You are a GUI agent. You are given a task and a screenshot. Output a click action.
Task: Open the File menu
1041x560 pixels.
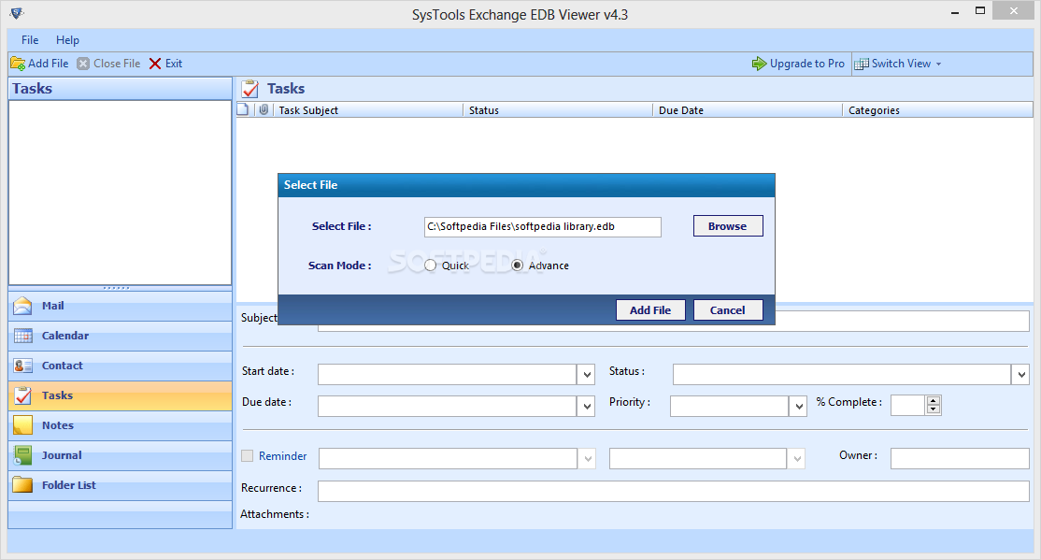(30, 40)
